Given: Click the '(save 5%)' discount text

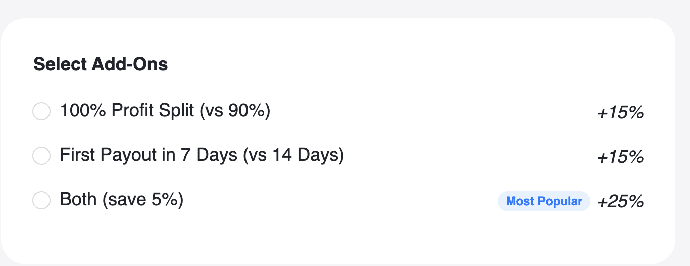Looking at the screenshot, I should [x=143, y=200].
